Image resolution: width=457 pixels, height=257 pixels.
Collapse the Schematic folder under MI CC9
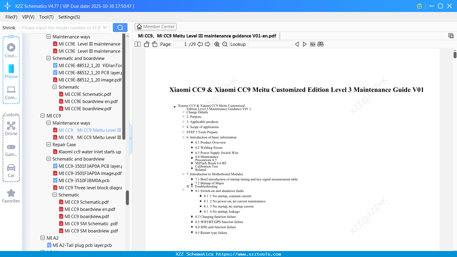(55, 195)
